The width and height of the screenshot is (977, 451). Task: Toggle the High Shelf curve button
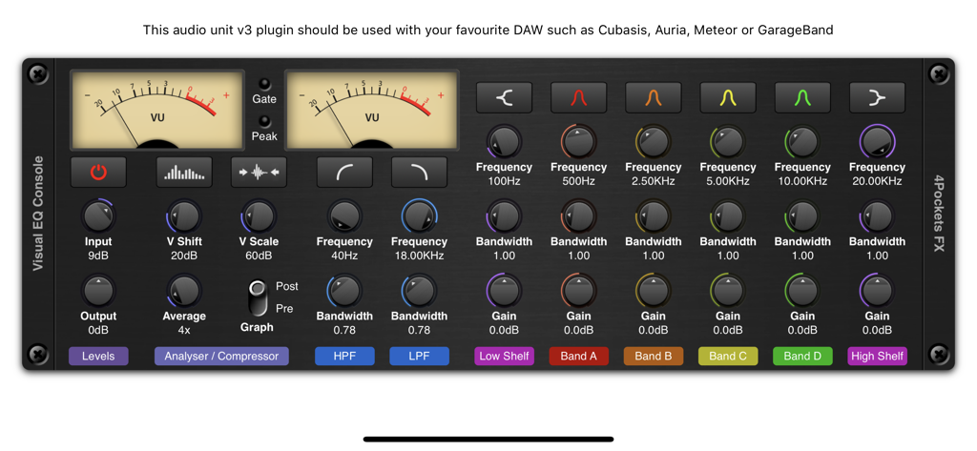coord(878,98)
